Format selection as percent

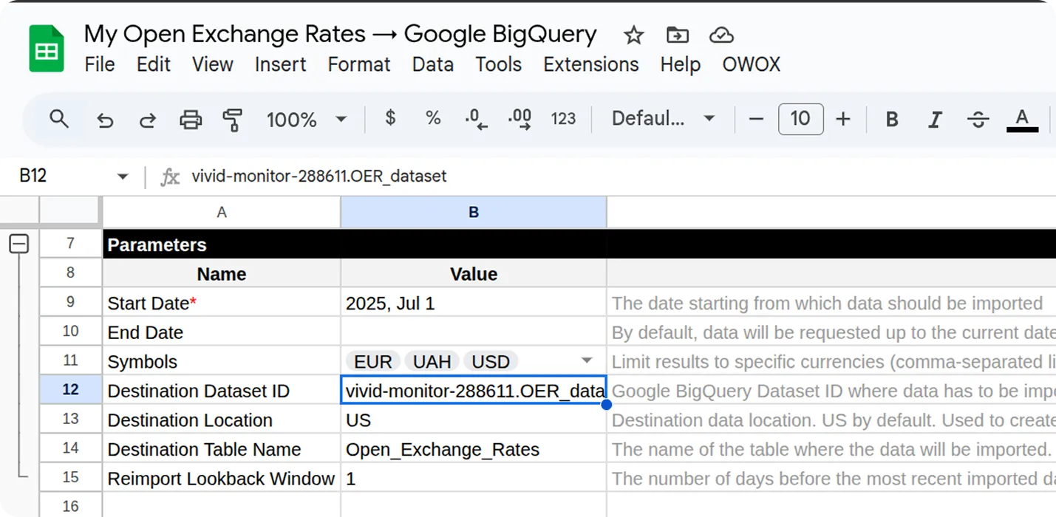(x=433, y=118)
